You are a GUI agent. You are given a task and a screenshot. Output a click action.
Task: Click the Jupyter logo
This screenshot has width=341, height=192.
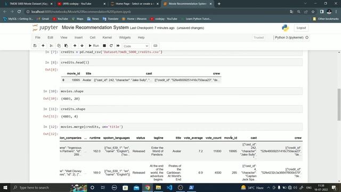[x=45, y=28]
